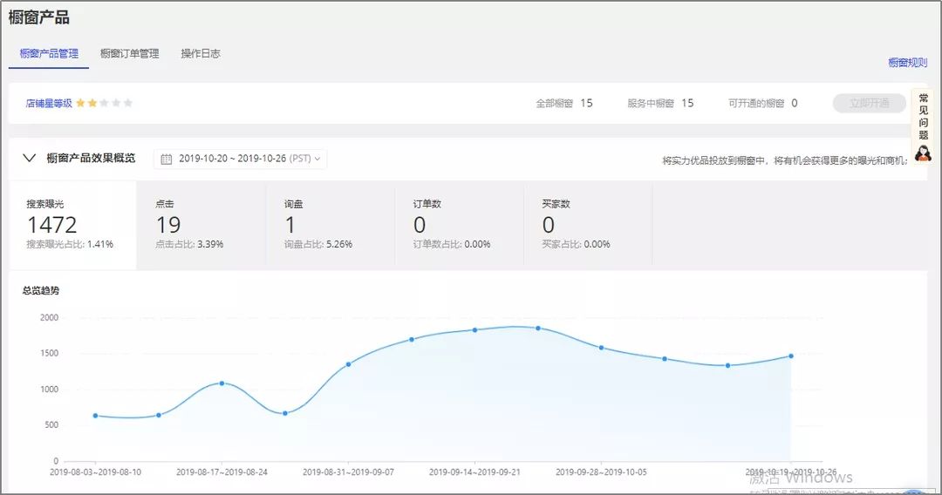This screenshot has width=942, height=495.
Task: Click the first gold star in store rating
Action: (80, 103)
